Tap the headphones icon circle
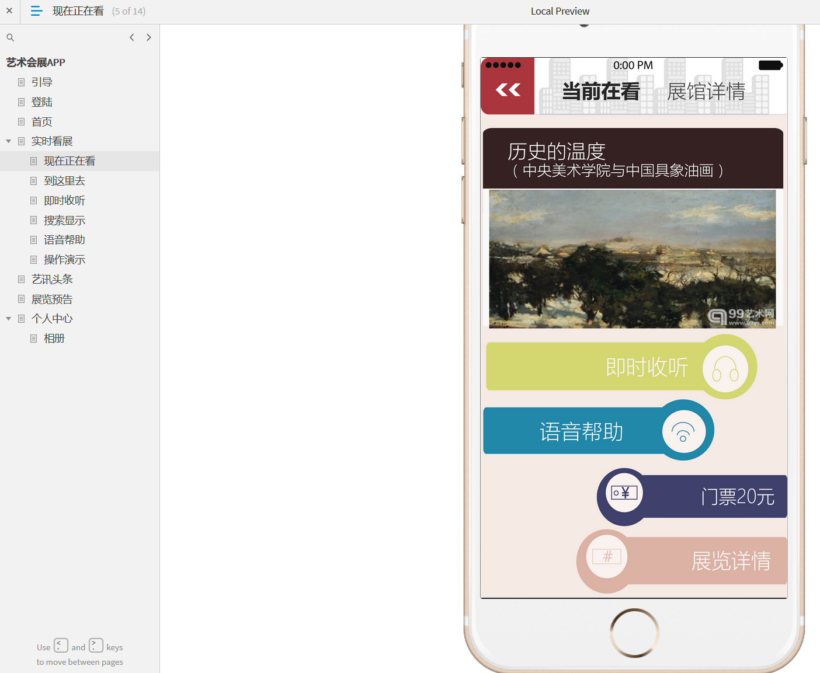 click(x=725, y=369)
